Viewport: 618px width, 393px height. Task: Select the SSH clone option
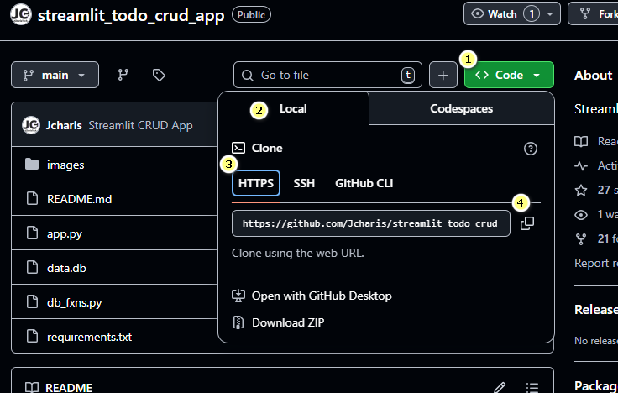pos(304,183)
